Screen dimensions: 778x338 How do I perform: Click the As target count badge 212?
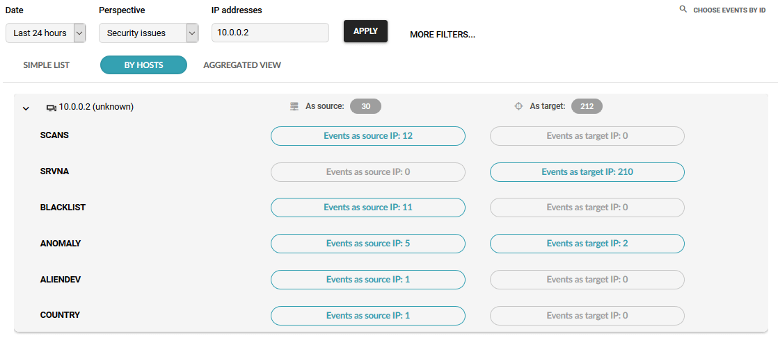click(x=587, y=107)
